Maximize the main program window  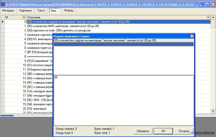208,4
